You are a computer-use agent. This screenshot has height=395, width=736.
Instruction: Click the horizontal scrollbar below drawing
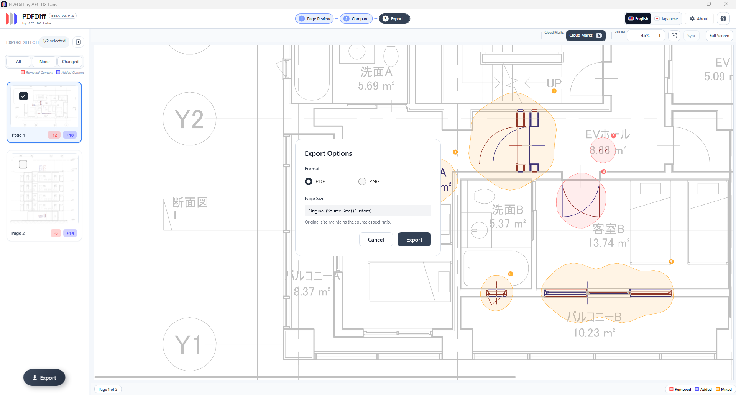(305, 377)
